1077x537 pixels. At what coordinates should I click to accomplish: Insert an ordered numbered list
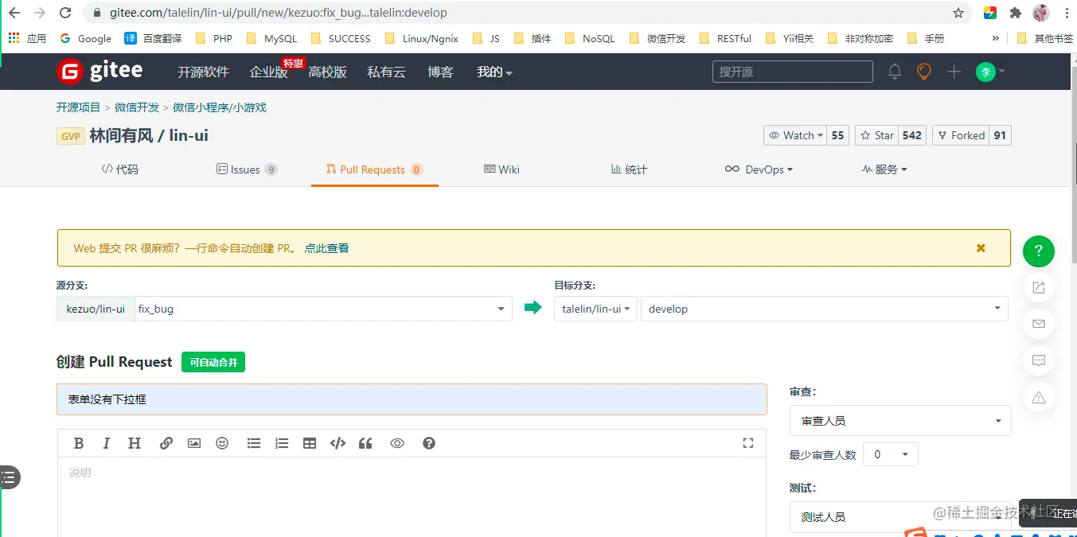(x=281, y=443)
